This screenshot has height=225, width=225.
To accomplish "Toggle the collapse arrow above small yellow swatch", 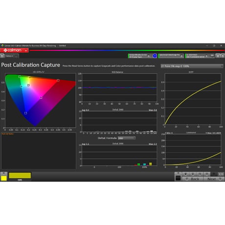I will (x=4, y=174).
